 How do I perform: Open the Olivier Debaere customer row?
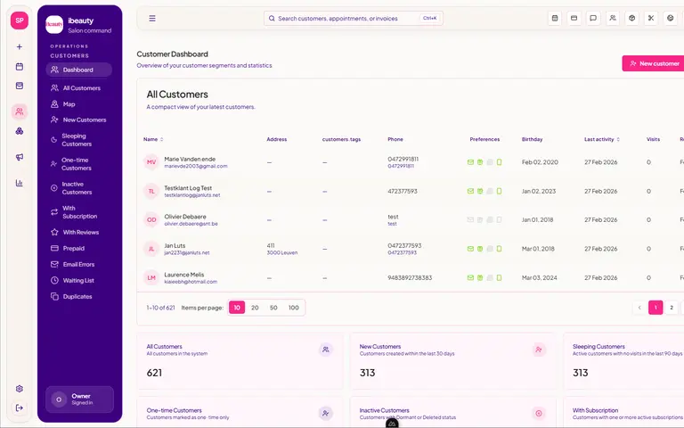coord(411,219)
